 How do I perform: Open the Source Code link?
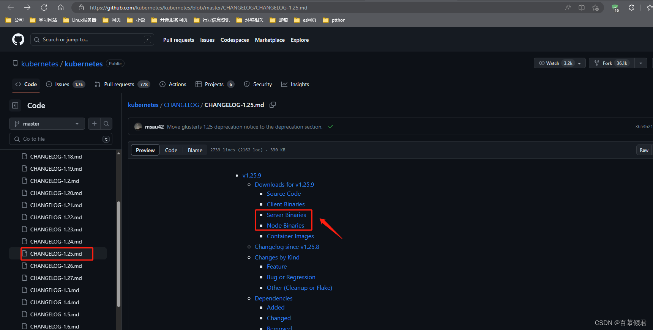point(284,193)
